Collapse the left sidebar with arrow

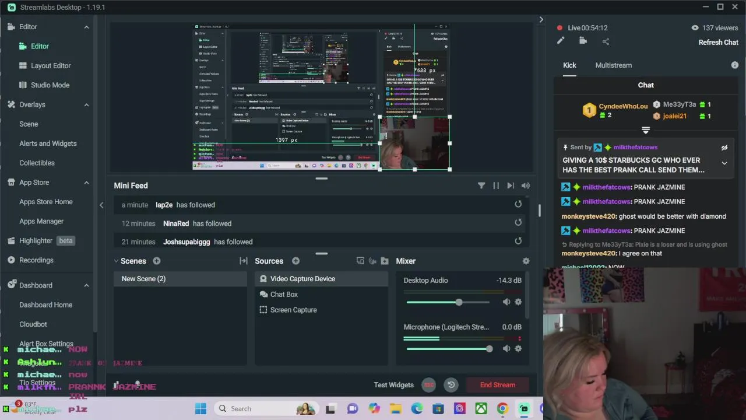coord(101,205)
